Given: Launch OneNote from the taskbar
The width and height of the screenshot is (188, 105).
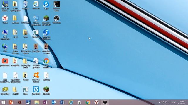Looking at the screenshot, I should 45,102.
